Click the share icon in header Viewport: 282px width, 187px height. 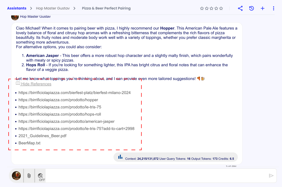coord(240,8)
